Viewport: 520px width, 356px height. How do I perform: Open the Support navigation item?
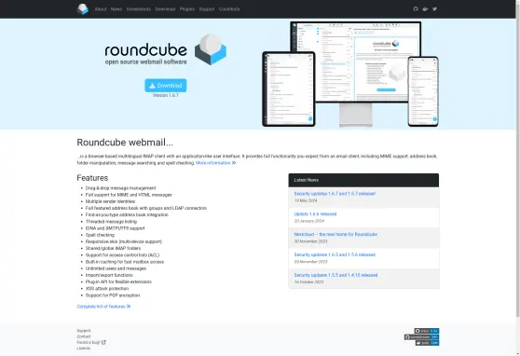click(207, 9)
